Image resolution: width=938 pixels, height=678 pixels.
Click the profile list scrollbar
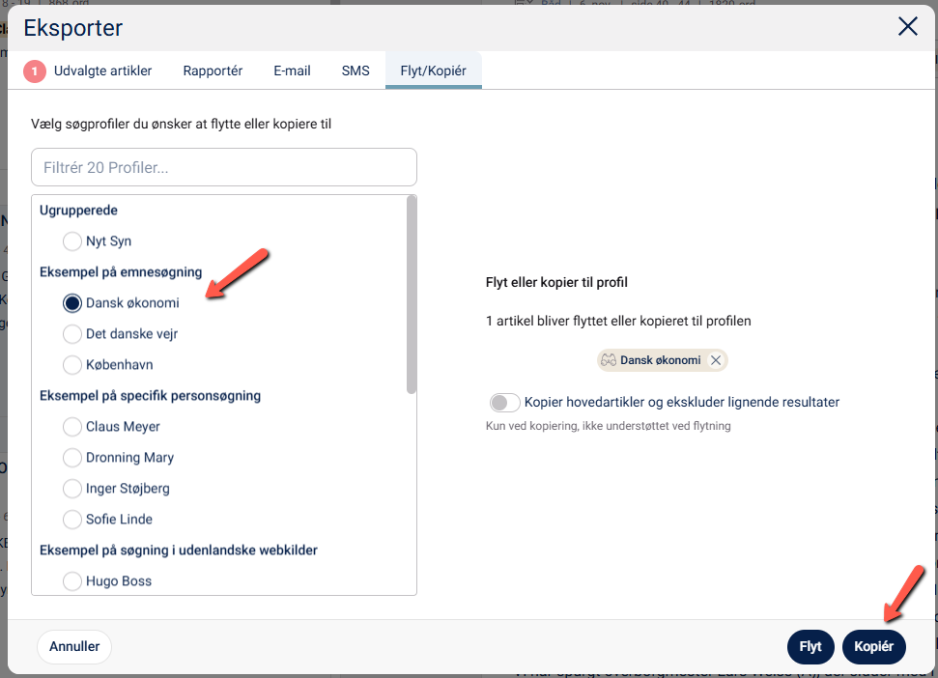click(x=411, y=295)
